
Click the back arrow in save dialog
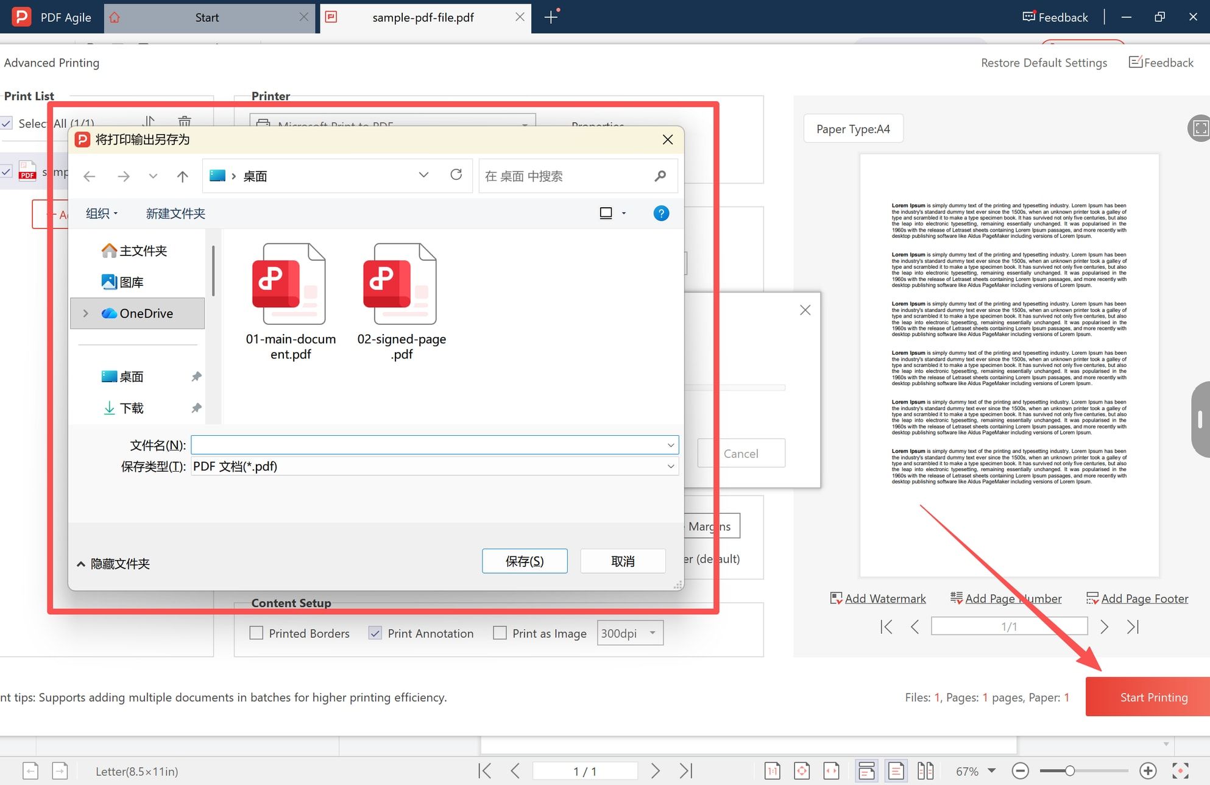90,177
